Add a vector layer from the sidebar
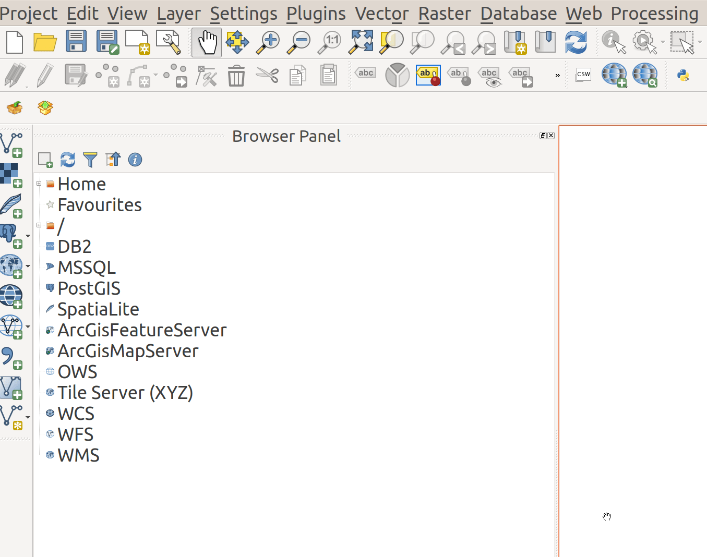The height and width of the screenshot is (557, 707). pyautogui.click(x=11, y=145)
